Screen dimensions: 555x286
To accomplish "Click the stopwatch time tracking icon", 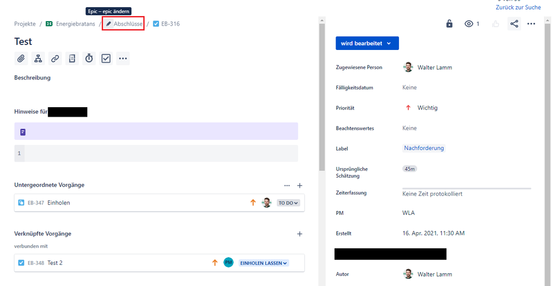I will click(89, 58).
